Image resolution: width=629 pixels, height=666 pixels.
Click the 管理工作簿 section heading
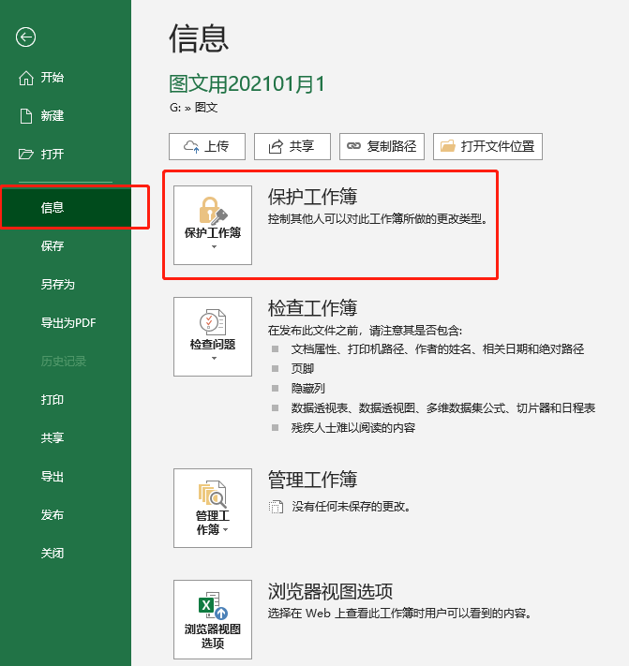click(x=312, y=480)
